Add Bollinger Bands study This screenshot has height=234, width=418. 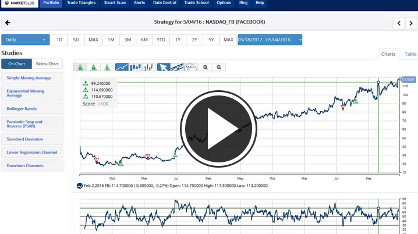pos(31,108)
